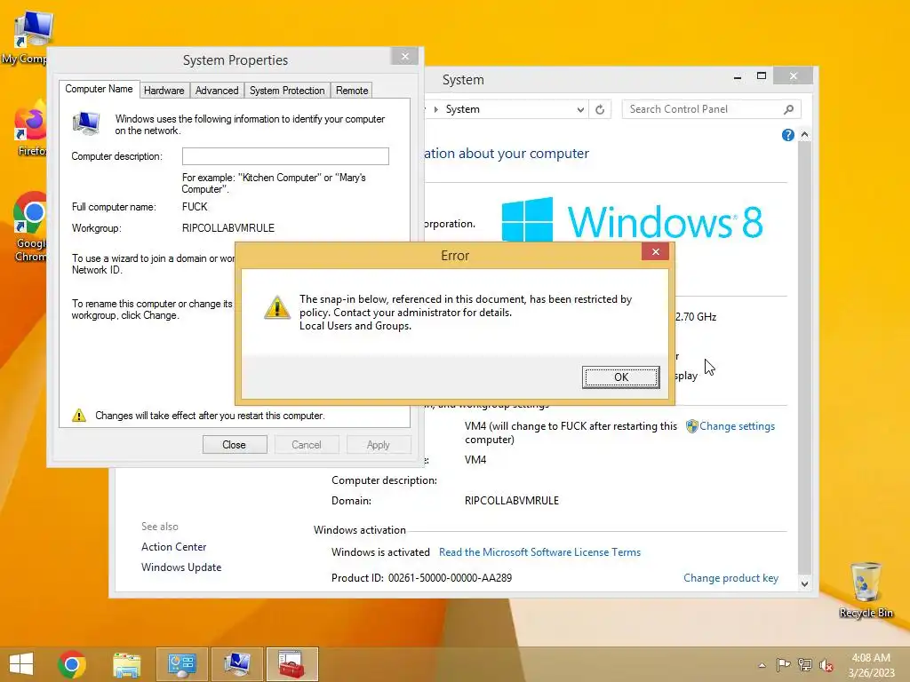This screenshot has width=910, height=682.
Task: Open the clock showing 4:08 AM
Action: point(871,665)
